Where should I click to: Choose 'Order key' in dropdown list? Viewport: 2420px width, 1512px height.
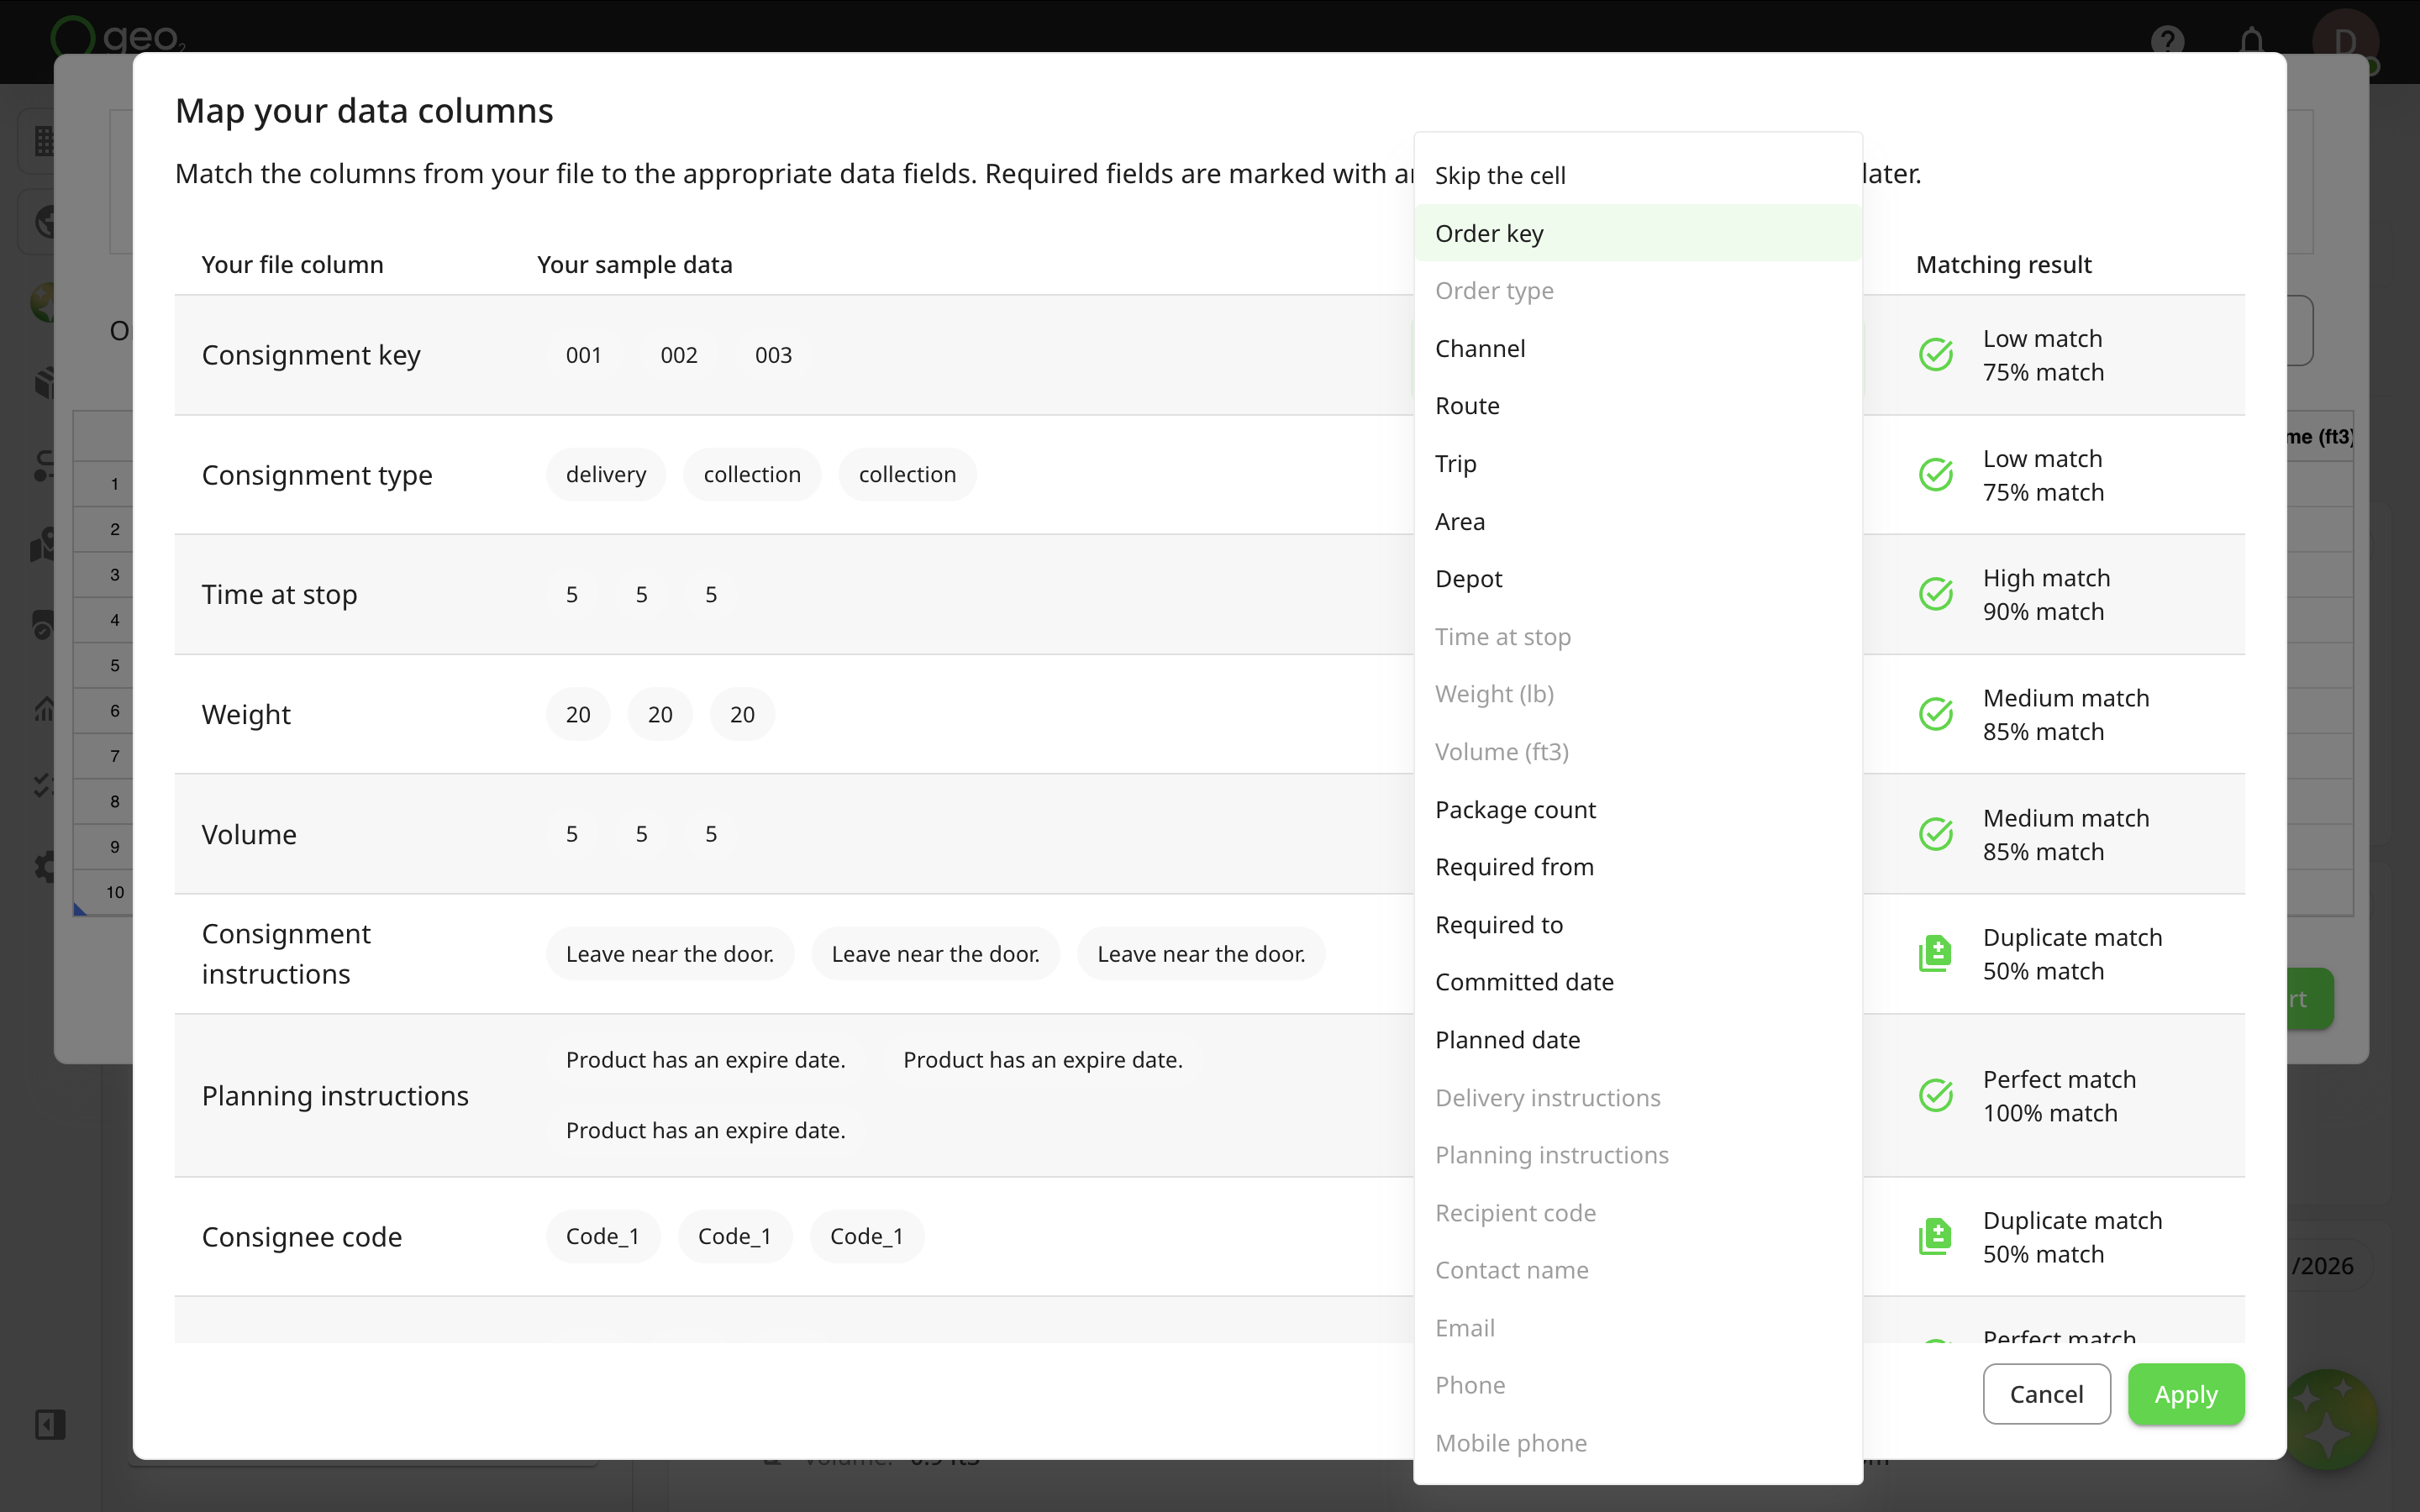tap(1637, 233)
